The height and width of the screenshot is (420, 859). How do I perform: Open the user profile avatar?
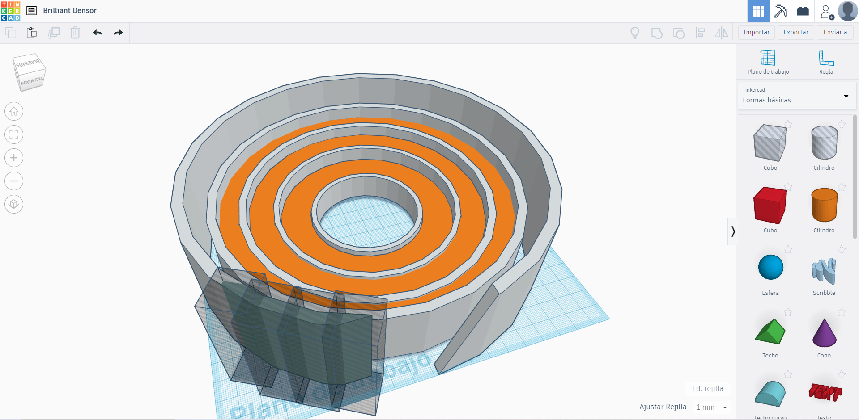tap(848, 11)
